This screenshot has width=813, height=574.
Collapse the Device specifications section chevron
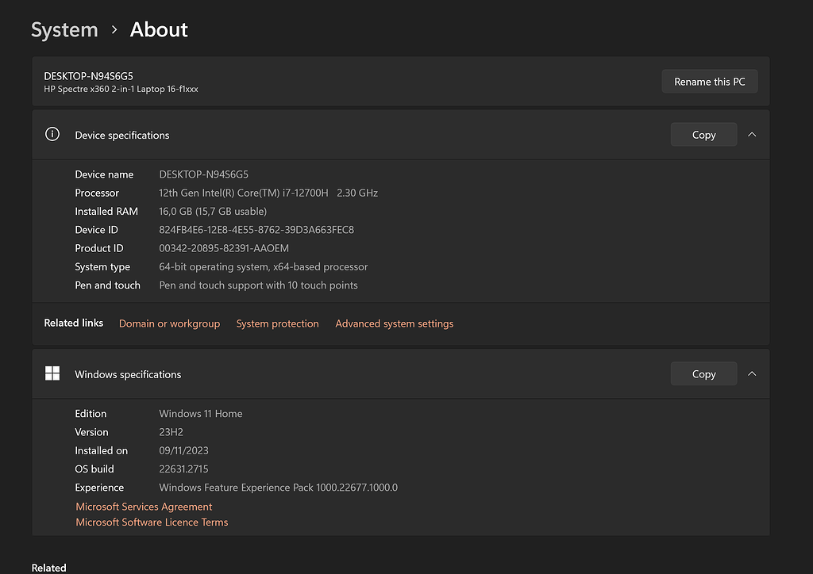752,135
